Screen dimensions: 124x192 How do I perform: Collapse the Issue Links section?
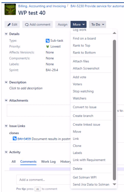point(6,126)
